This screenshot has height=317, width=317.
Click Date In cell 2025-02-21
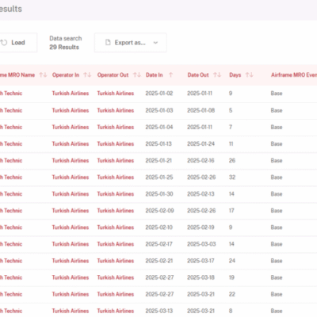(x=159, y=261)
